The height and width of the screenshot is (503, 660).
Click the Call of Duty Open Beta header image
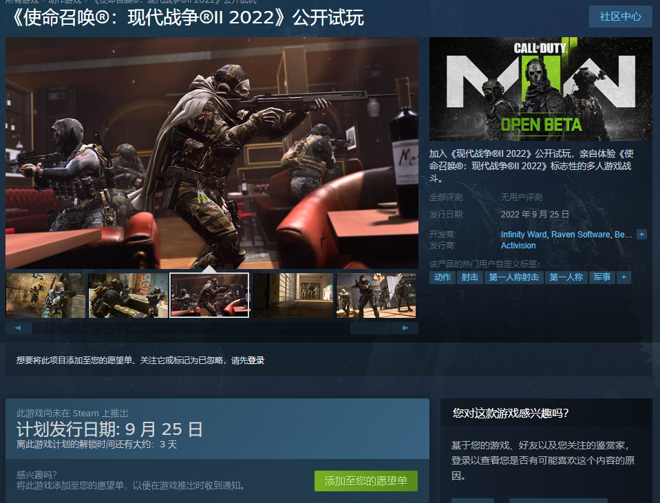540,89
